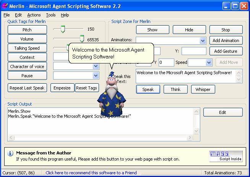250x177 pixels.
Task: Click Script Output scroll left arrow
Action: (x=11, y=138)
